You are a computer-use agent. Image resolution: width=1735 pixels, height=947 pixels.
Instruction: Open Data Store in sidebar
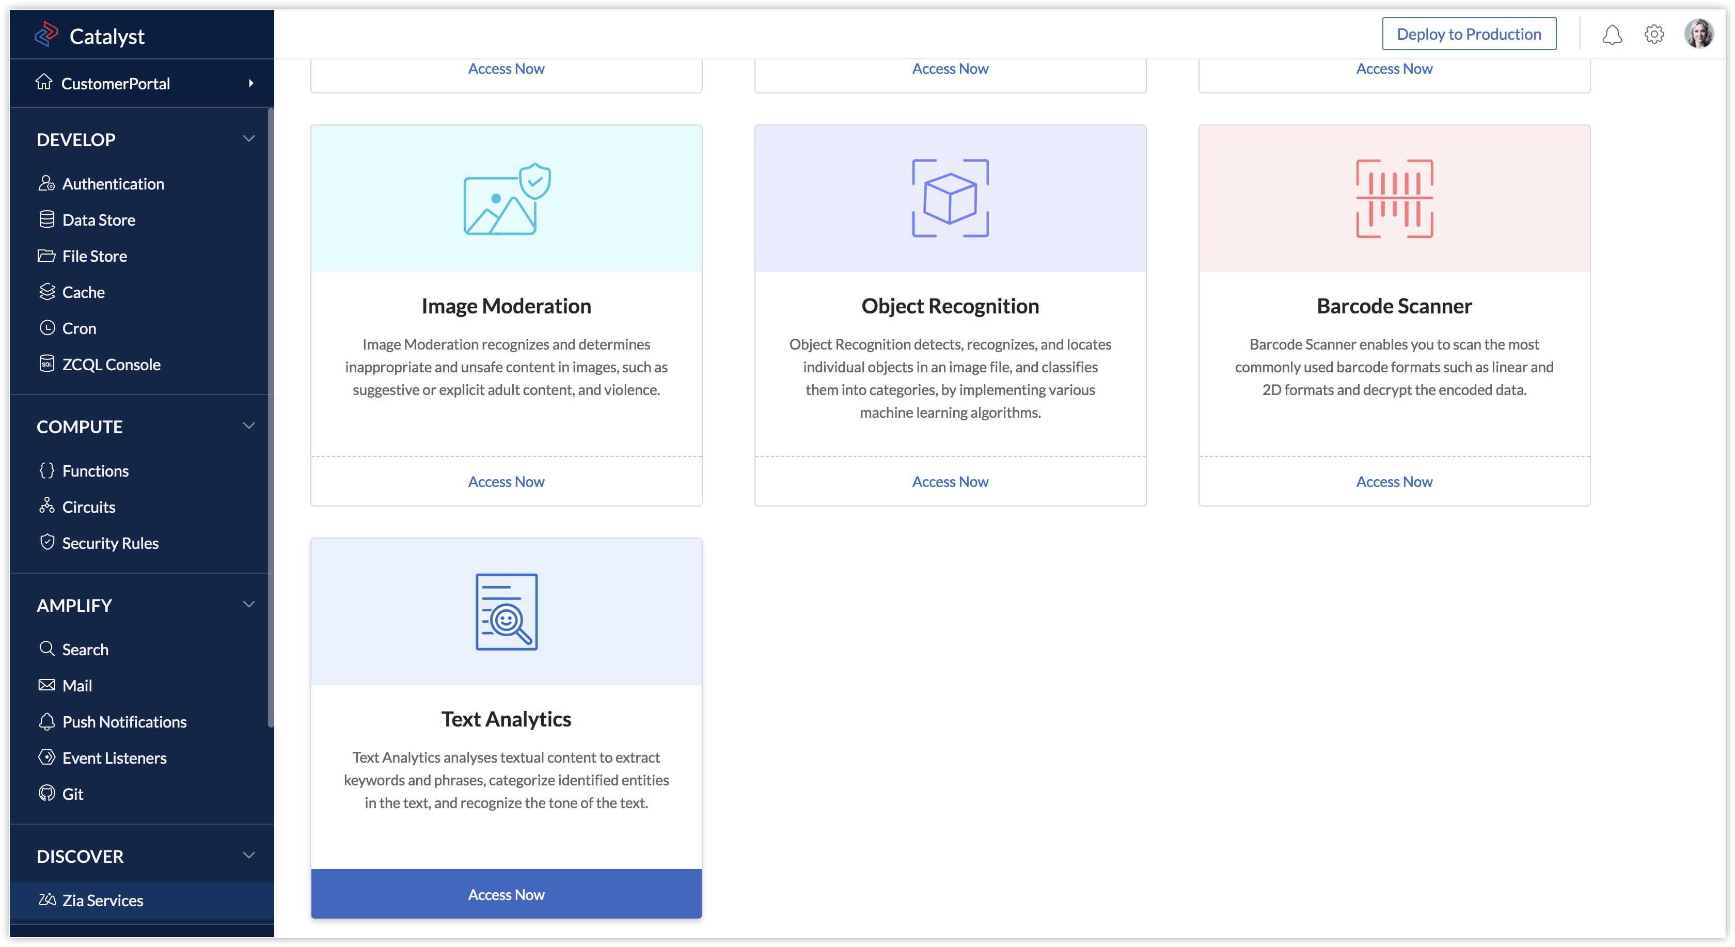(98, 220)
